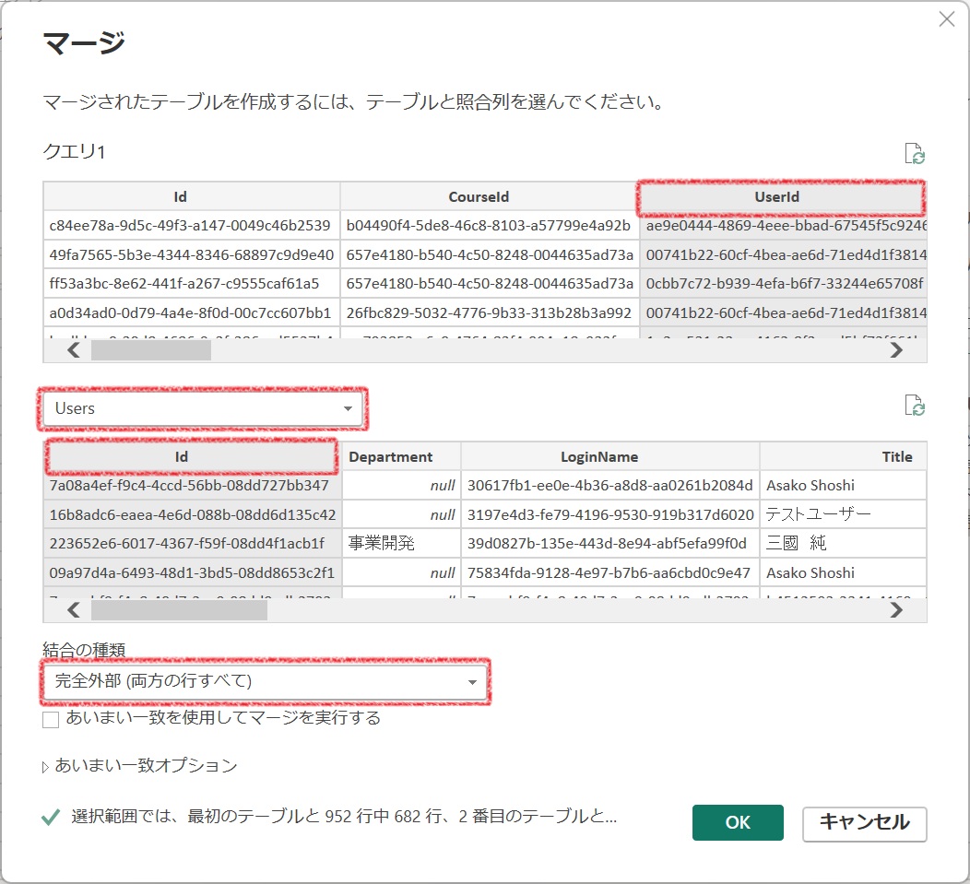Click the green checkmark beside the match summary
970x884 pixels.
(49, 815)
